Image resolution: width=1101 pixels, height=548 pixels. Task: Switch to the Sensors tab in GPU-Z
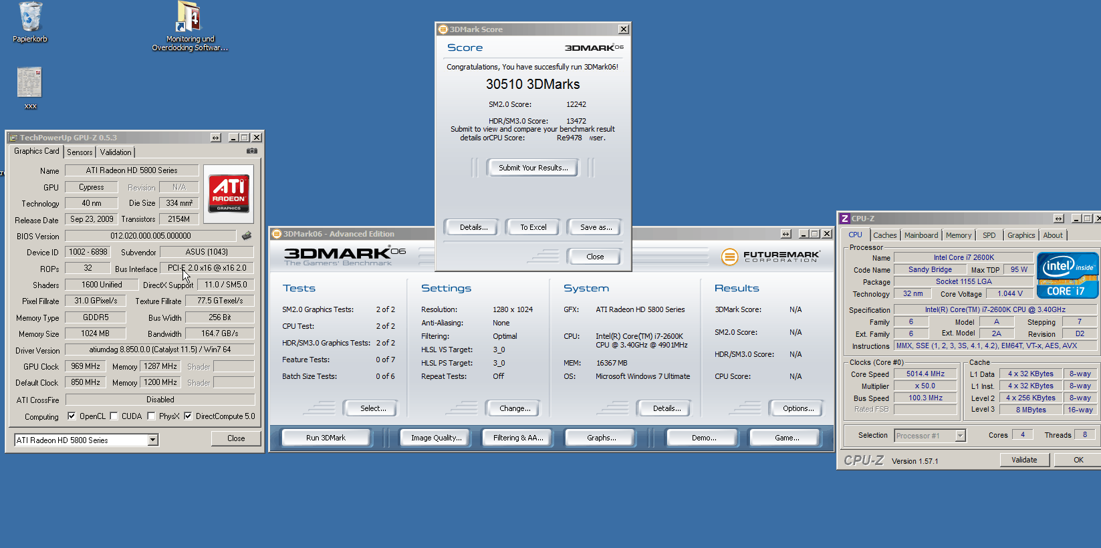80,152
